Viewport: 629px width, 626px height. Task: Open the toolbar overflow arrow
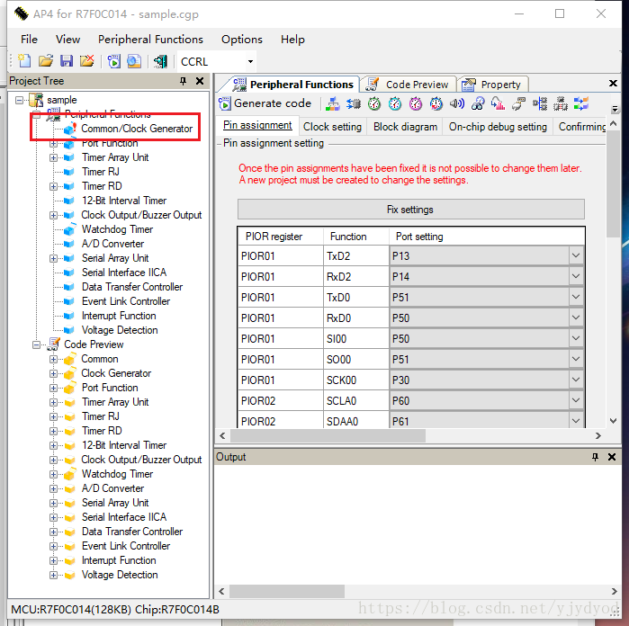(615, 109)
